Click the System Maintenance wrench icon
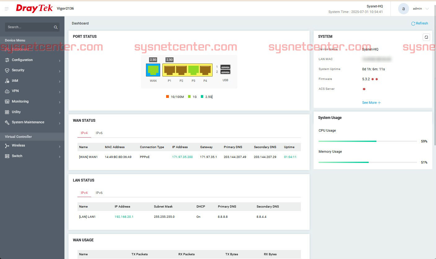Image resolution: width=436 pixels, height=259 pixels. point(7,122)
